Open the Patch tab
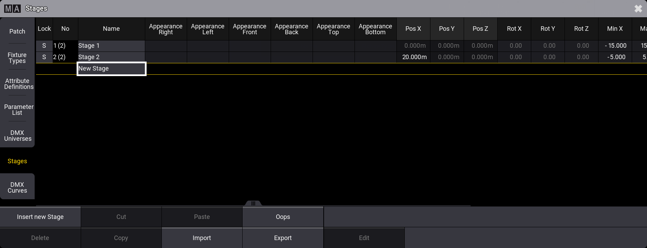Viewport: 647px width, 248px height. [17, 31]
